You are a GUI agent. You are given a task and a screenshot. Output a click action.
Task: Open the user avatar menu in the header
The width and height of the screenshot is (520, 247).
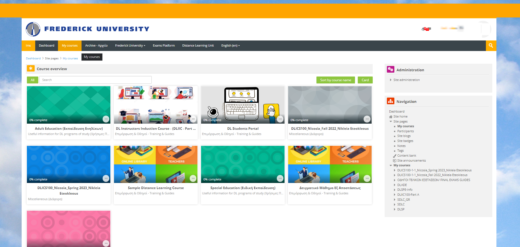click(484, 29)
